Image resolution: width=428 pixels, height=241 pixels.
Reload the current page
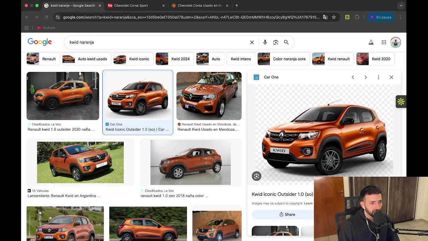[46, 17]
